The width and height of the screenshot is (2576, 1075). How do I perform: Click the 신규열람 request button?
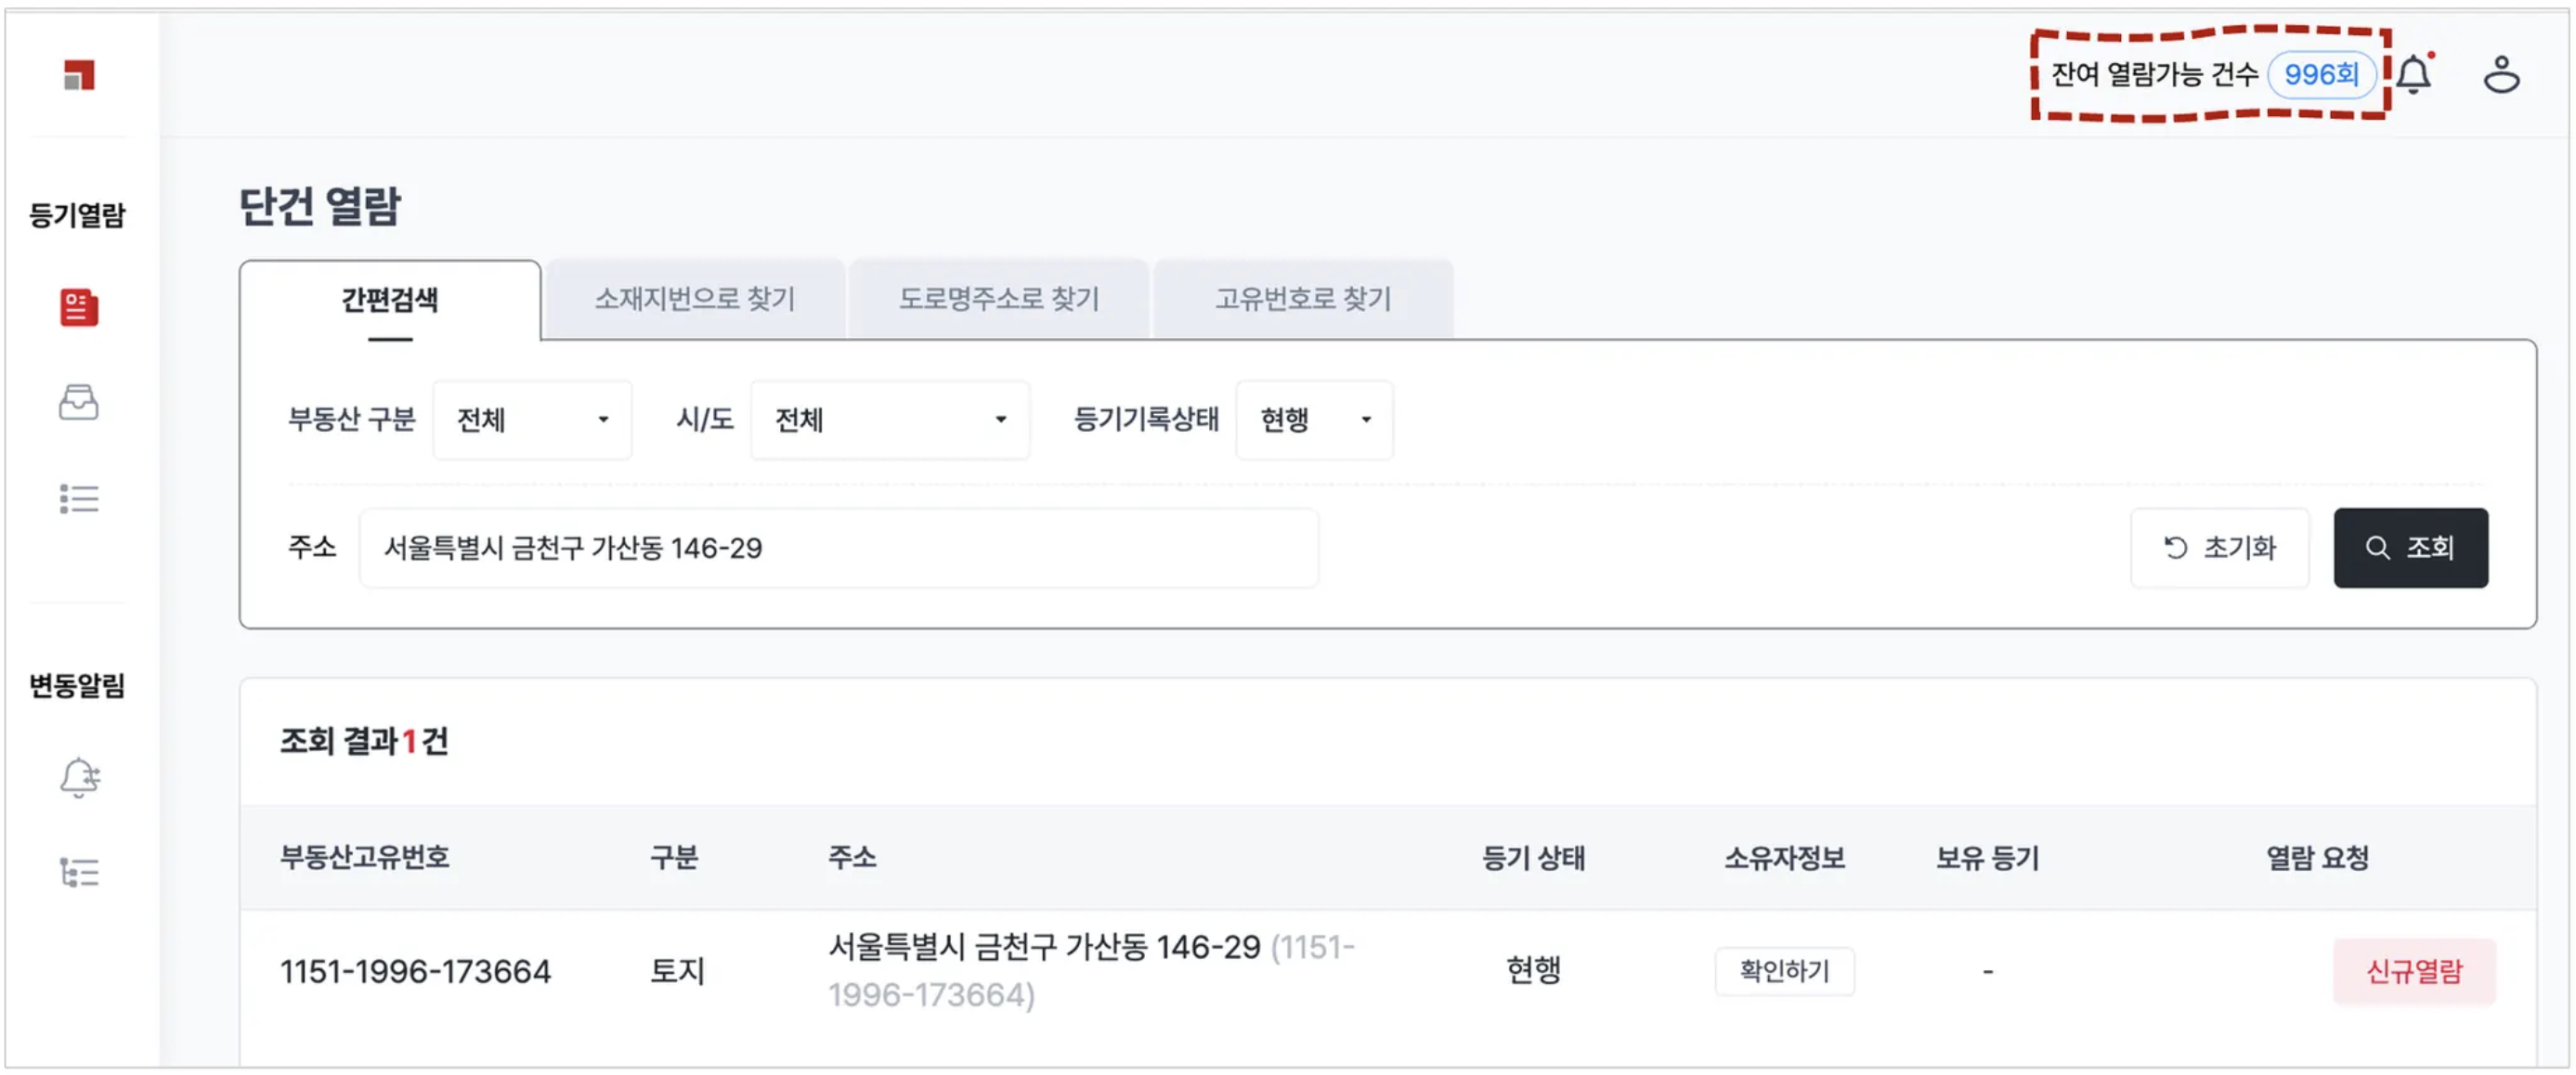coord(2413,971)
